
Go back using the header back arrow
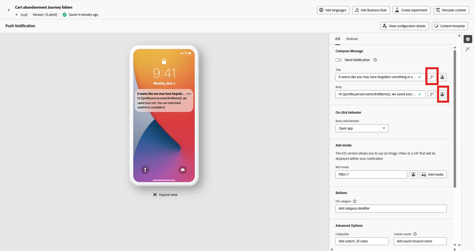pos(9,10)
